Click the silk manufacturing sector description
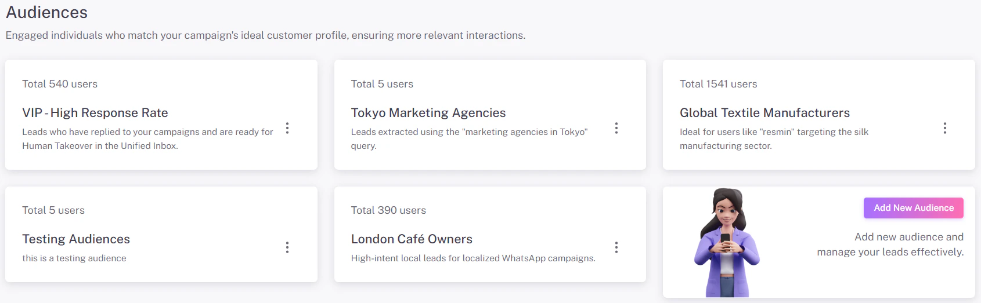 point(774,139)
